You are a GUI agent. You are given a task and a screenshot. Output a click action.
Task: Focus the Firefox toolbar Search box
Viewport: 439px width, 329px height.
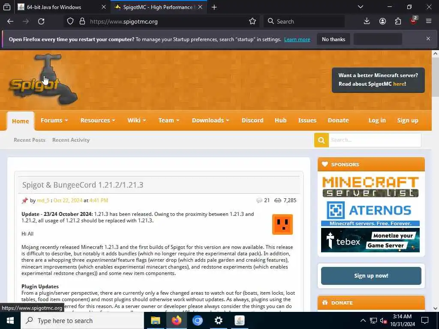point(304,21)
